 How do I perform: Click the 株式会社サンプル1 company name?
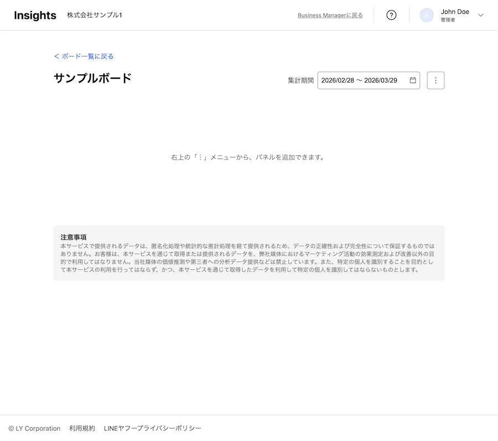point(94,16)
